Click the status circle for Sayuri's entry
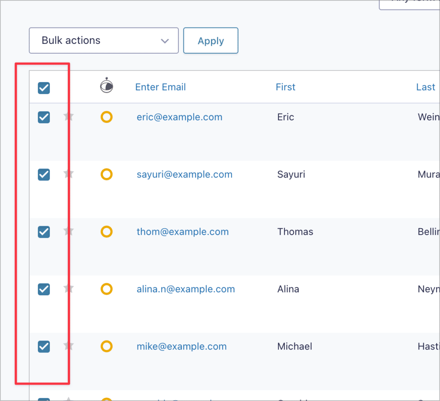 [107, 174]
